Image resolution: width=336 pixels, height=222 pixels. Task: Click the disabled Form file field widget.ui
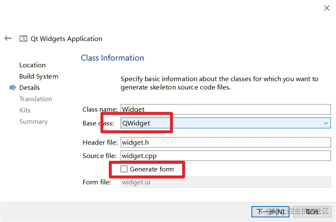(226, 182)
